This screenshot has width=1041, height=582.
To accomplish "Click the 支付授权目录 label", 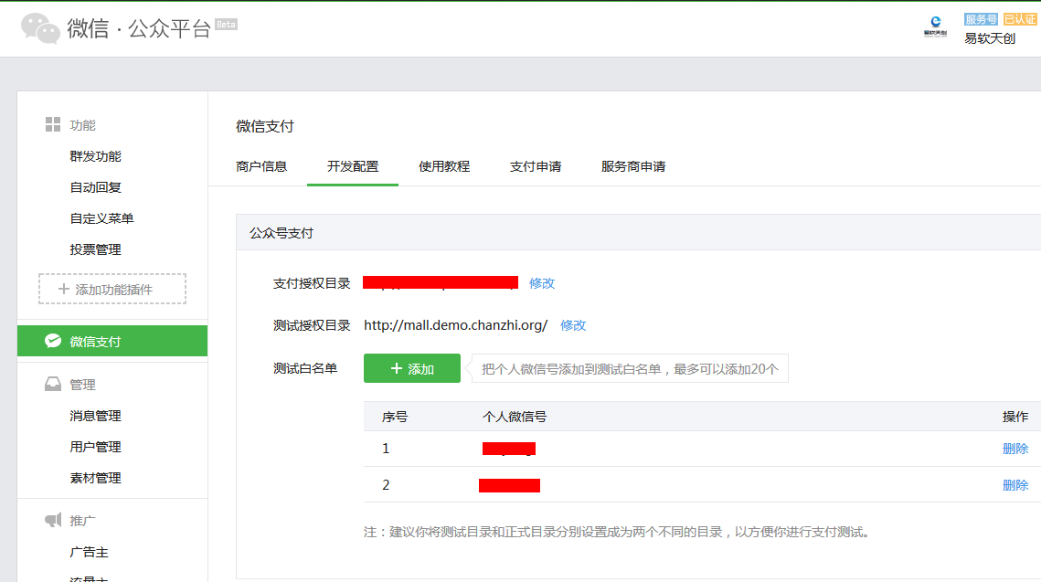I will pyautogui.click(x=312, y=283).
